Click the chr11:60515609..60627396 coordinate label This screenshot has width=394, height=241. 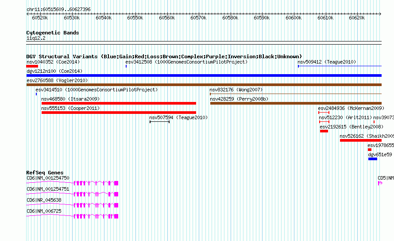[58, 9]
